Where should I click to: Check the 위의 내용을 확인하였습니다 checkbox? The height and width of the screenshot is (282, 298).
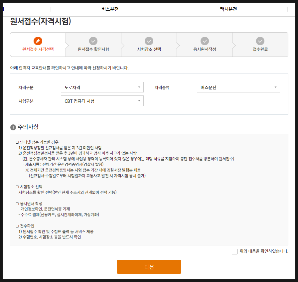tap(234, 251)
